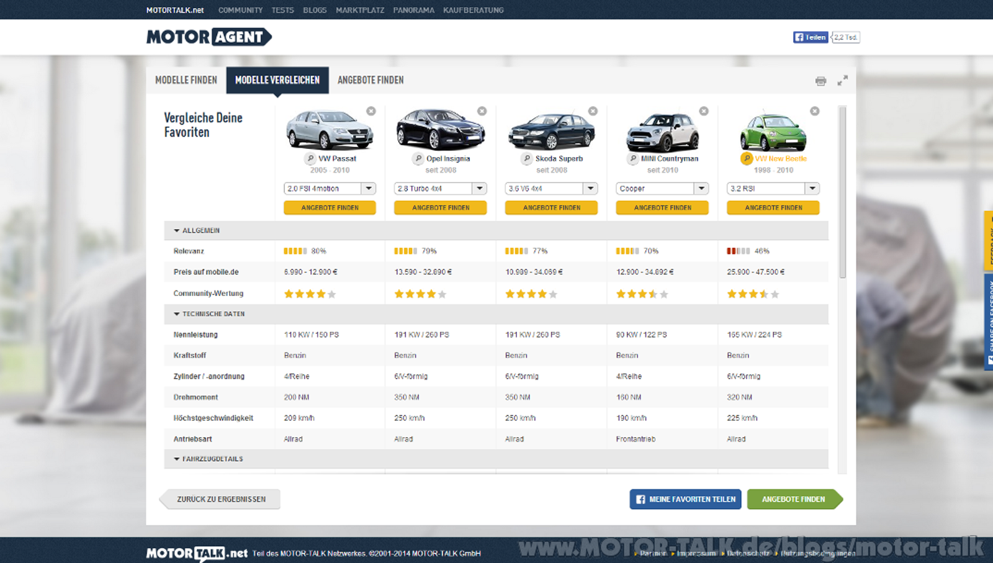Click the MOTOR AGENT logo
The height and width of the screenshot is (563, 993).
pyautogui.click(x=209, y=37)
